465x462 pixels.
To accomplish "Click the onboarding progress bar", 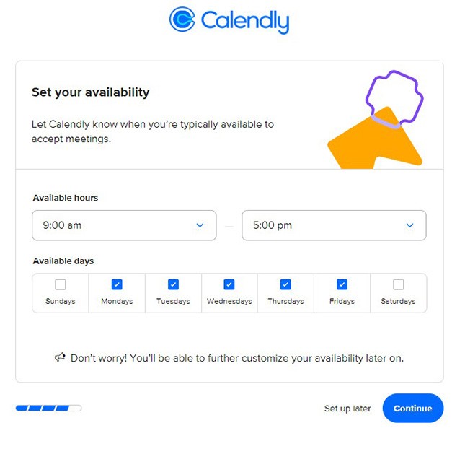I will point(48,408).
